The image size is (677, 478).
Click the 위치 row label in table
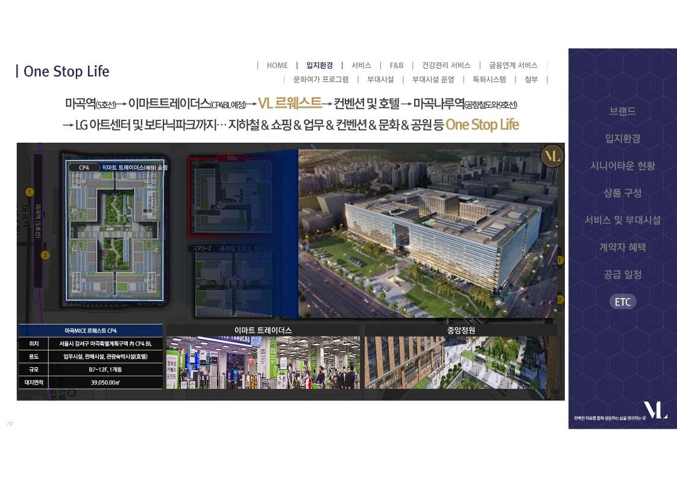coord(34,344)
